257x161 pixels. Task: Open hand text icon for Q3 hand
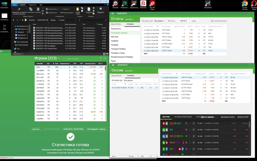tap(194, 136)
